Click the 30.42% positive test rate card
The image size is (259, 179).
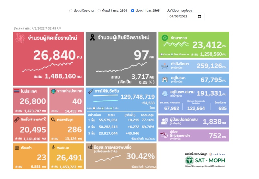pos(120,156)
